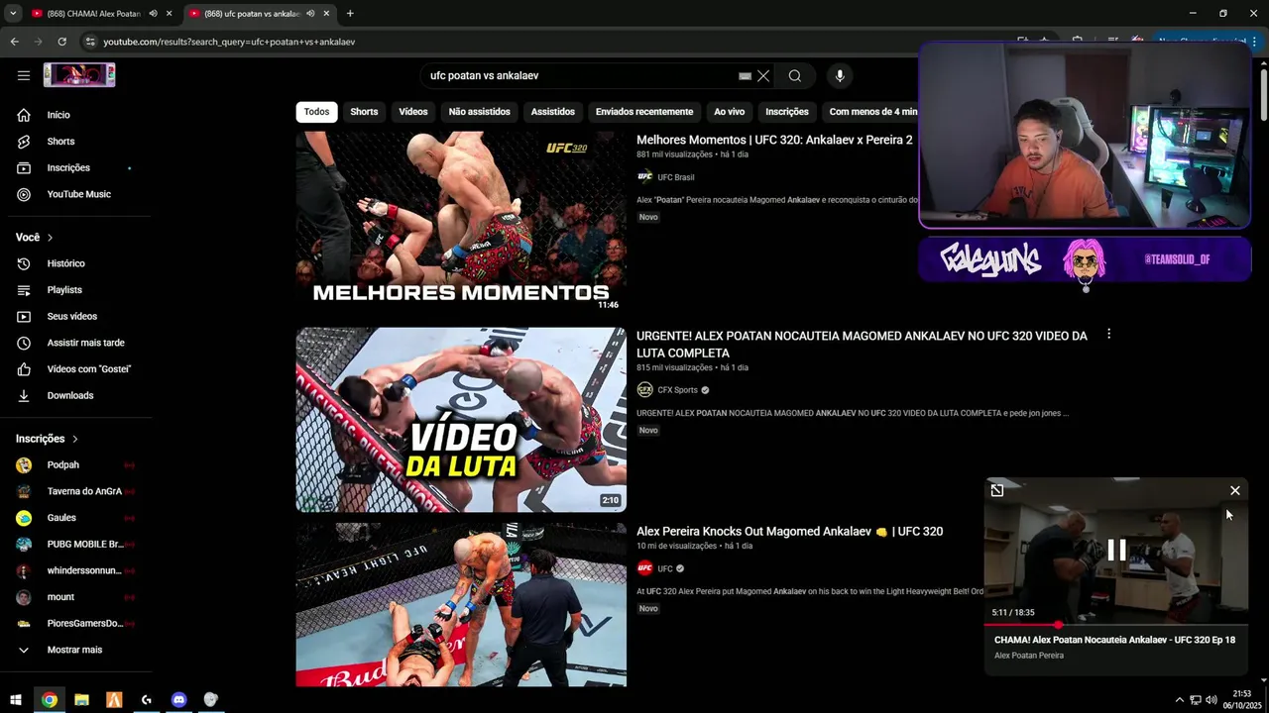
Task: Expand miniplayer to full watch page
Action: [x=997, y=490]
